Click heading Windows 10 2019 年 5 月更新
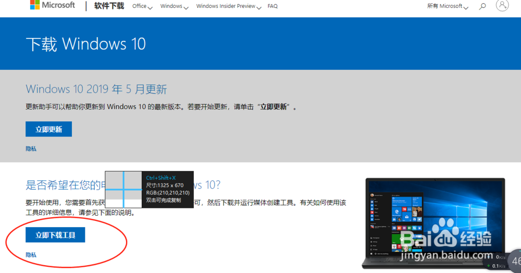 (x=96, y=89)
